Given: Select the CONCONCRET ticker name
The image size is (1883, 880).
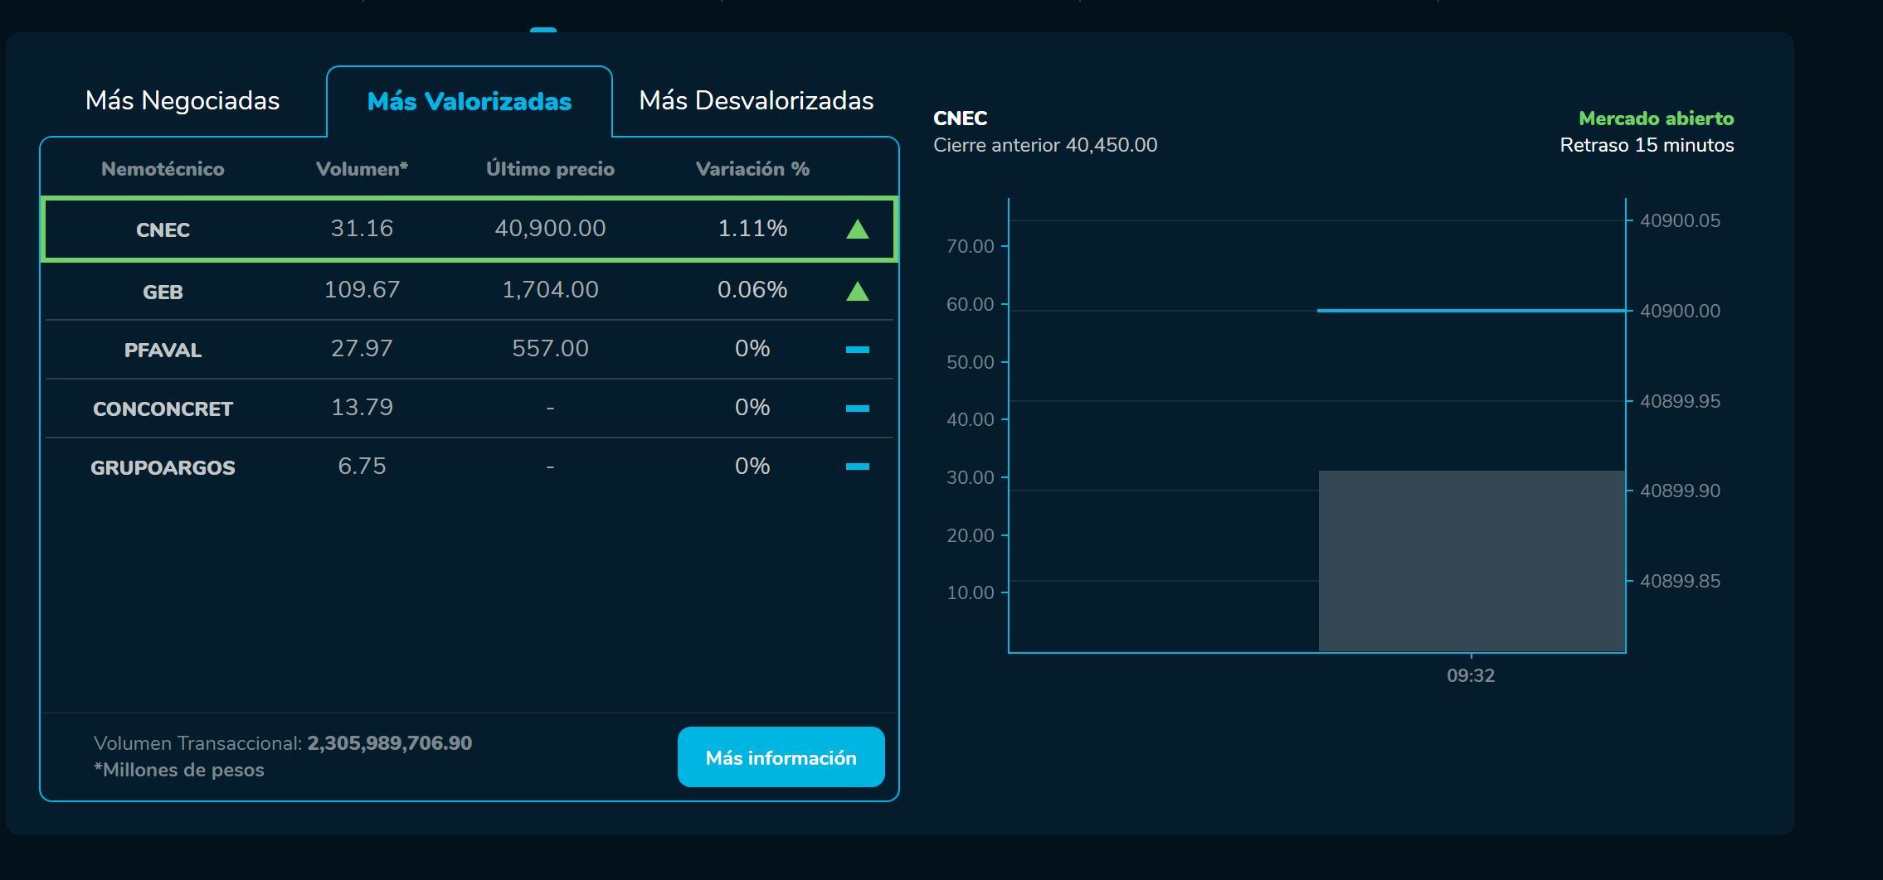Looking at the screenshot, I should point(163,409).
